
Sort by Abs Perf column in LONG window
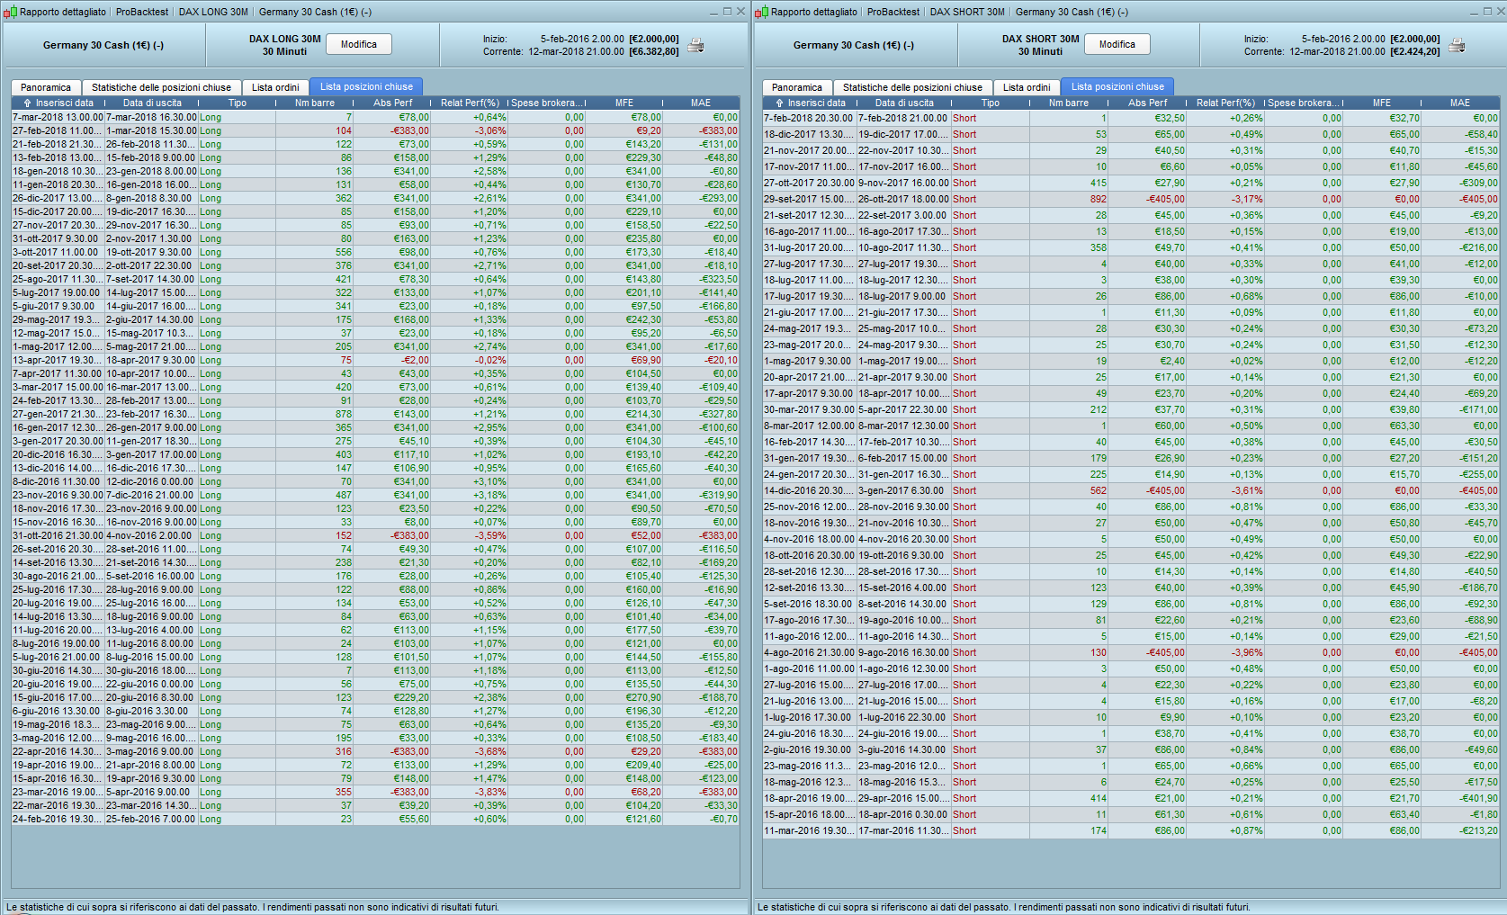tap(392, 103)
